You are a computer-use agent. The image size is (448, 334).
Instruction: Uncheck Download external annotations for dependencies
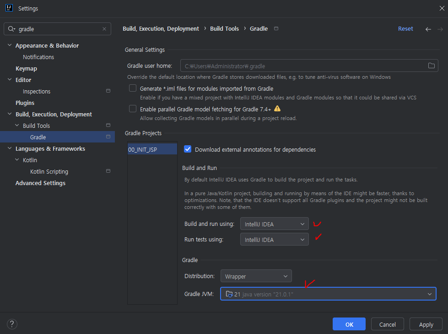tap(188, 149)
